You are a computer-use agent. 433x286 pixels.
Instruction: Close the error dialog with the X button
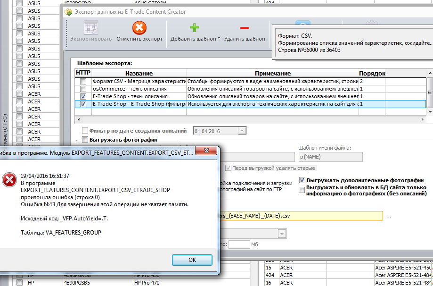coord(206,151)
